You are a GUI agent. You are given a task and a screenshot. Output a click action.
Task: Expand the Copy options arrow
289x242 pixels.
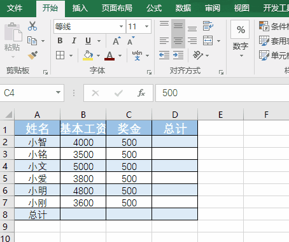(43, 41)
